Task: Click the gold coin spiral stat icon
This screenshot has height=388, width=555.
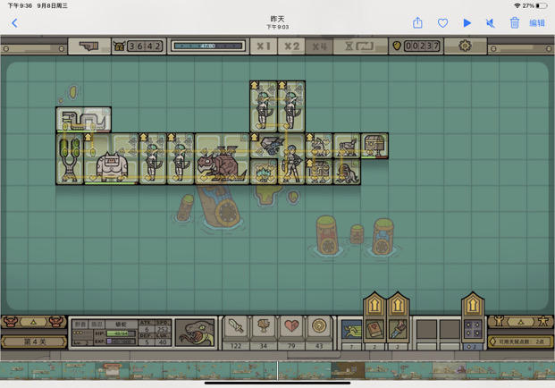Action: pyautogui.click(x=319, y=326)
